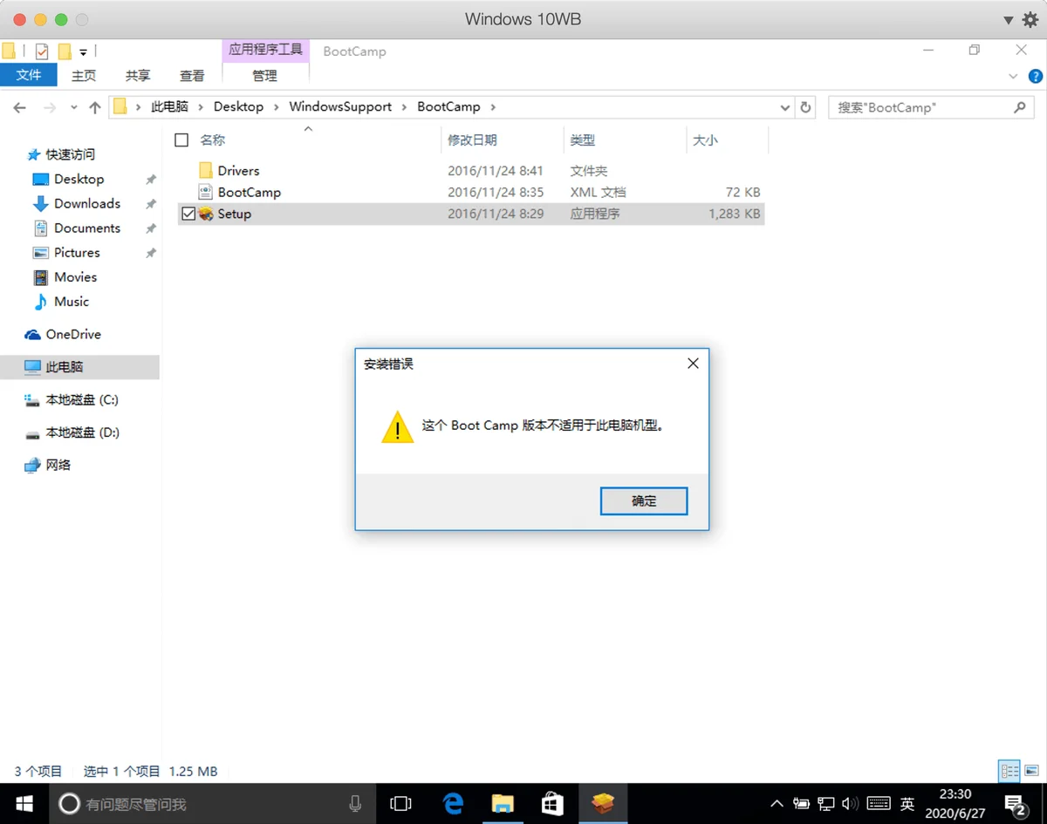Viewport: 1047px width, 824px height.
Task: Toggle the select-all checkbox in header
Action: pyautogui.click(x=181, y=140)
